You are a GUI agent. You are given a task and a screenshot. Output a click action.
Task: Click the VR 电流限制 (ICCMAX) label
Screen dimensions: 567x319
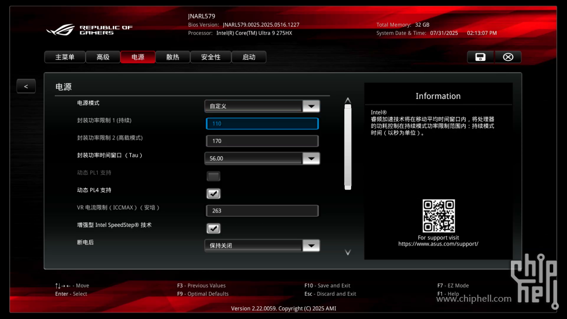click(x=118, y=208)
